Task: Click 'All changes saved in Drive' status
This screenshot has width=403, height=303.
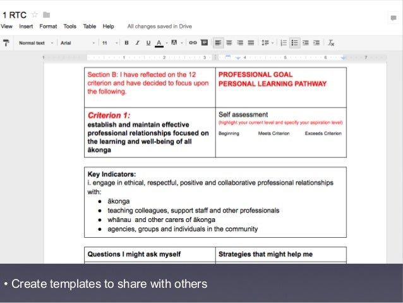Action: point(159,27)
